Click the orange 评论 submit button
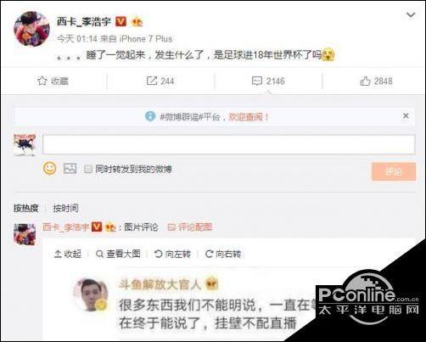This screenshot has width=426, height=342. click(x=394, y=171)
